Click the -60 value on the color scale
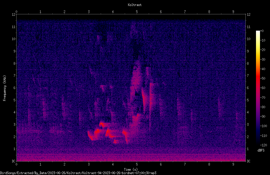The width and height of the screenshot is (270, 175). pyautogui.click(x=263, y=88)
